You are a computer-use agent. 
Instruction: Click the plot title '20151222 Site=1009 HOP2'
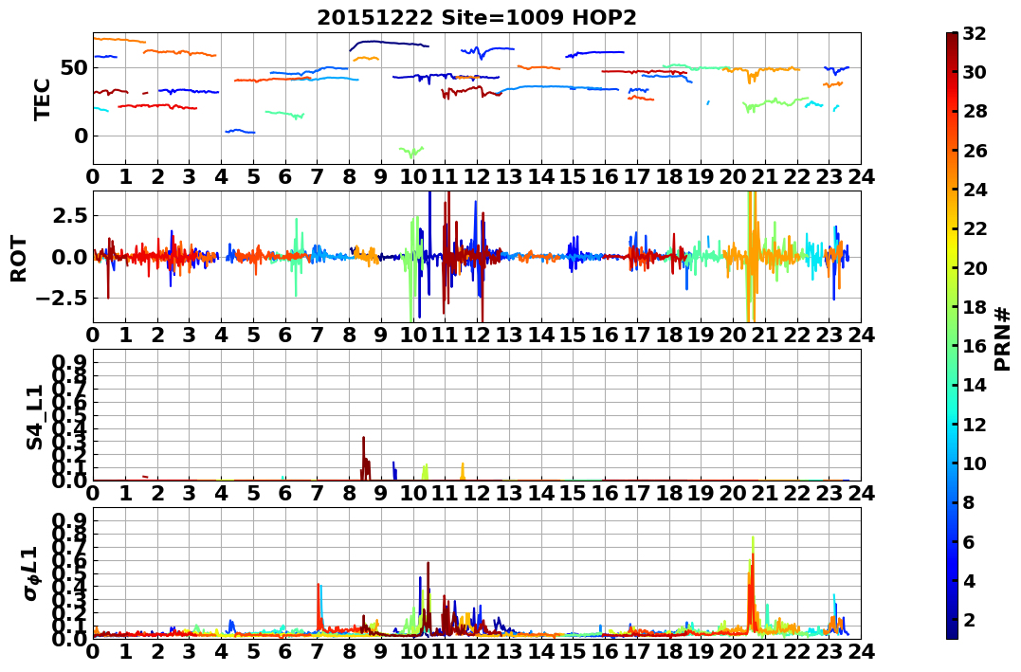click(x=477, y=18)
